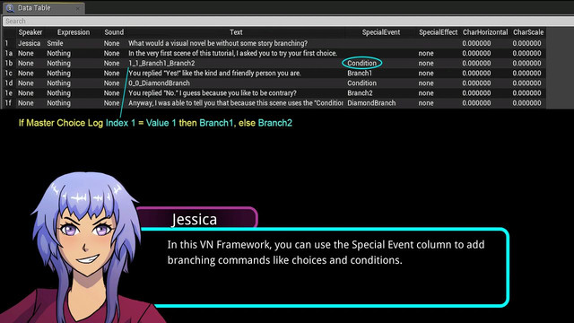Click the Data Table tab icon

pyautogui.click(x=10, y=8)
